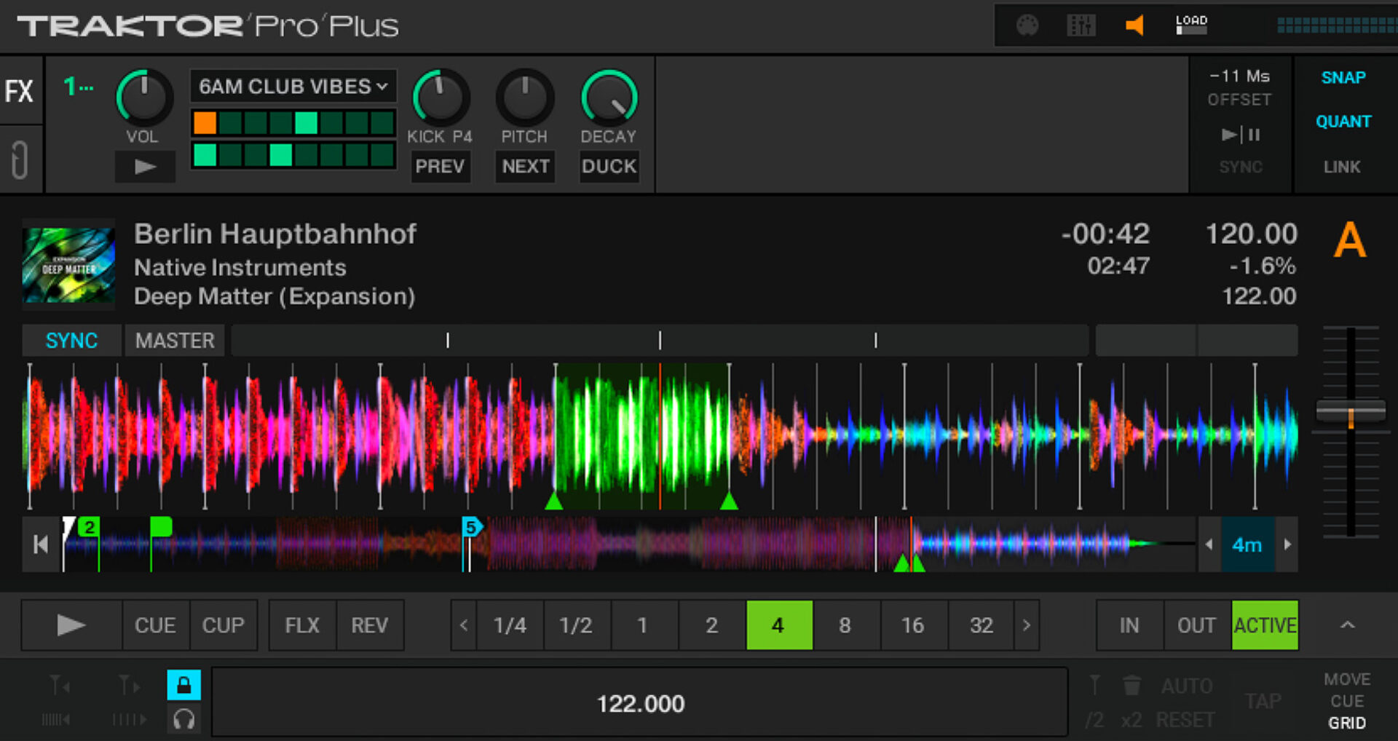The height and width of the screenshot is (741, 1398).
Task: Increase the 4m move size arrow
Action: (1287, 544)
